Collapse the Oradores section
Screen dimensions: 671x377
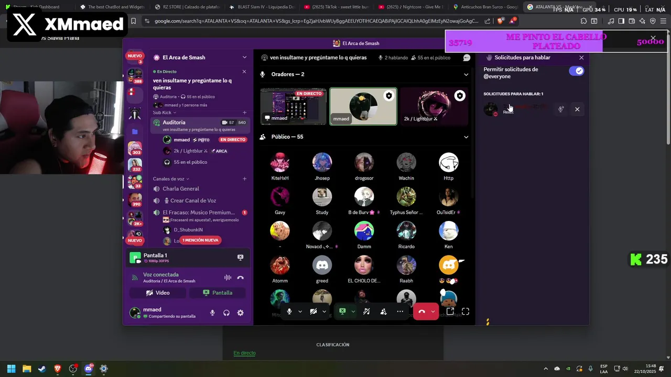click(466, 74)
